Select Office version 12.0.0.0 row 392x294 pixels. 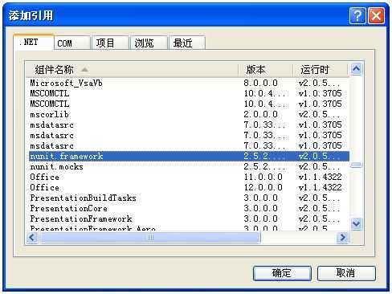[x=189, y=187]
